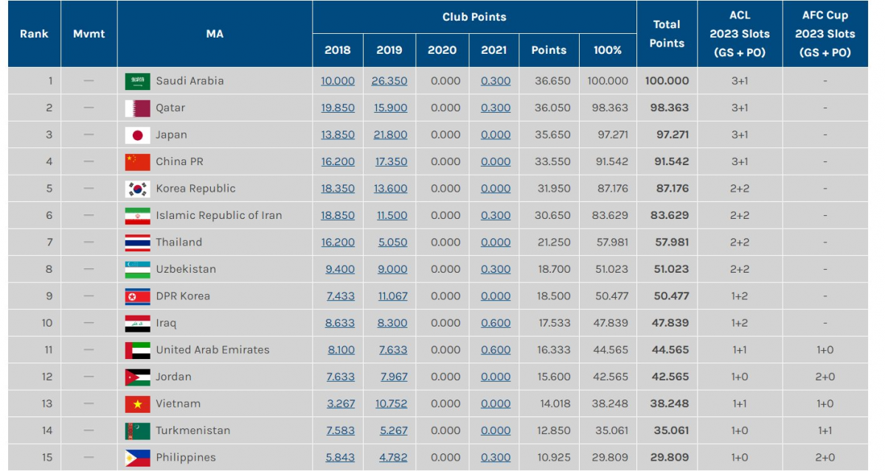Open Islamic Republic of Iran 2018 points 18.850
The height and width of the screenshot is (471, 885).
[338, 215]
